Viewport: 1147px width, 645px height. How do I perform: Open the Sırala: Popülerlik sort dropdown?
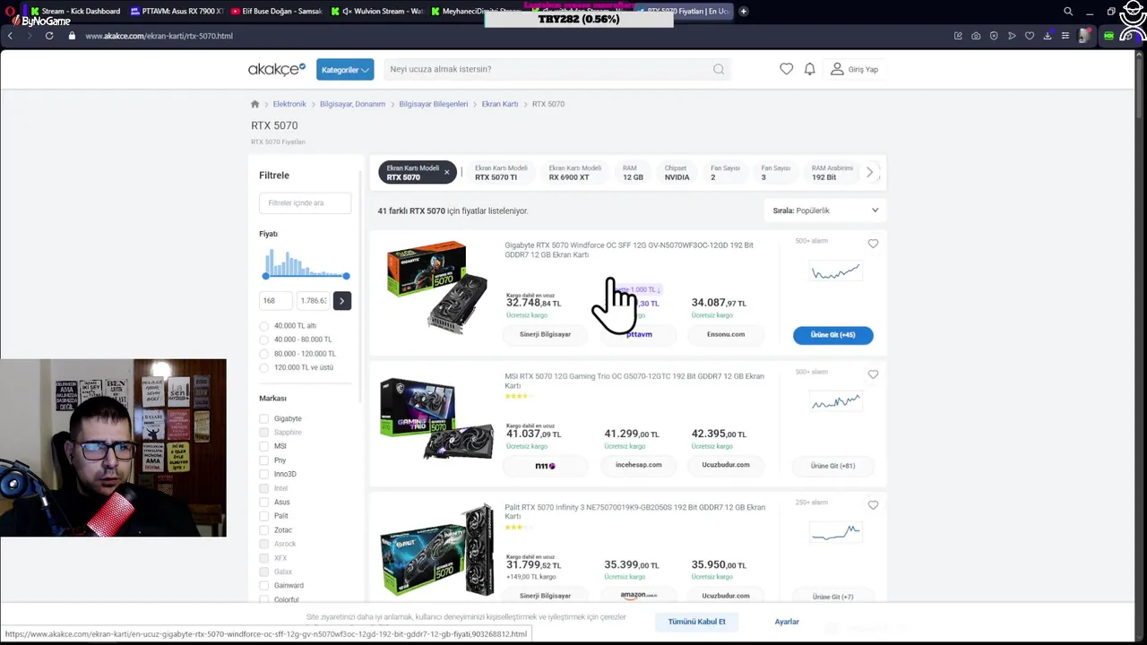click(x=825, y=211)
